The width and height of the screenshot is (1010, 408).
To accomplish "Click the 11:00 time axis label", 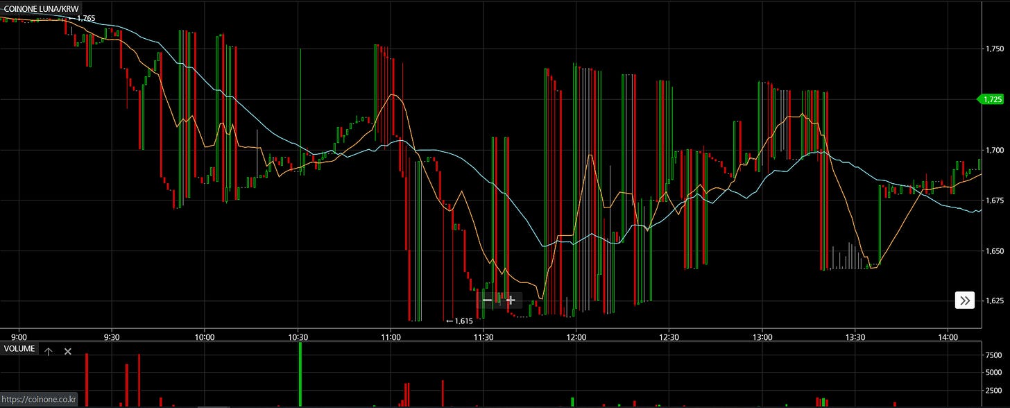I will click(391, 337).
